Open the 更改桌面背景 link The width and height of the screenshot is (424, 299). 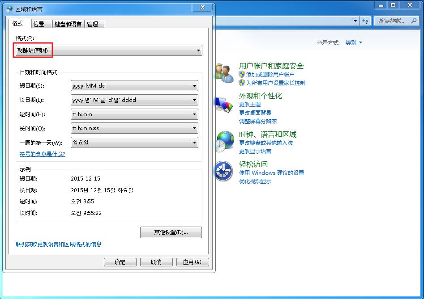point(255,113)
